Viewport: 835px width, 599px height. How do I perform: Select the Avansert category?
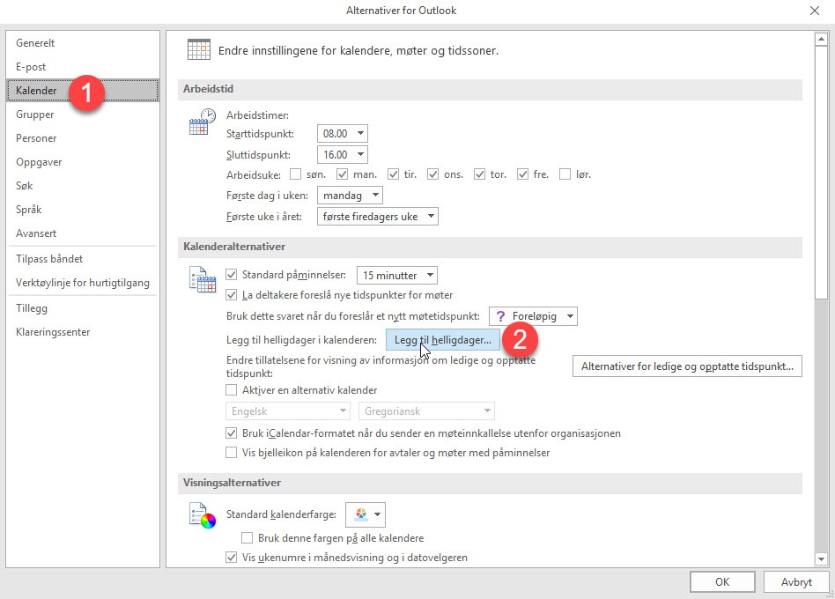pos(83,233)
